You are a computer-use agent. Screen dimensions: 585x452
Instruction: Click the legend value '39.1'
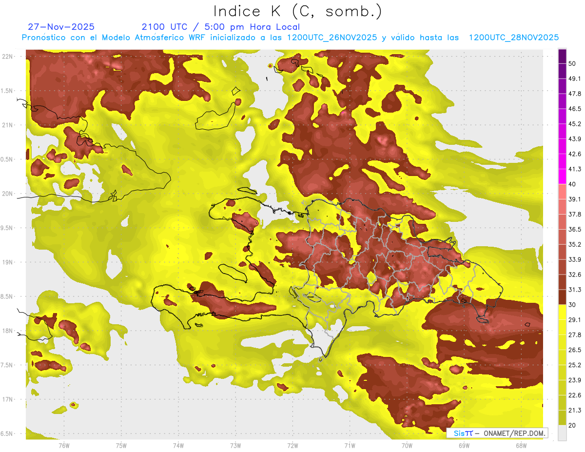click(575, 199)
